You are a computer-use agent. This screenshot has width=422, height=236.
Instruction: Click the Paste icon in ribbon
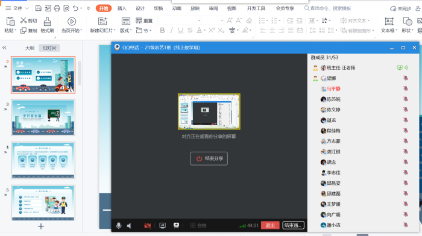(x=10, y=21)
